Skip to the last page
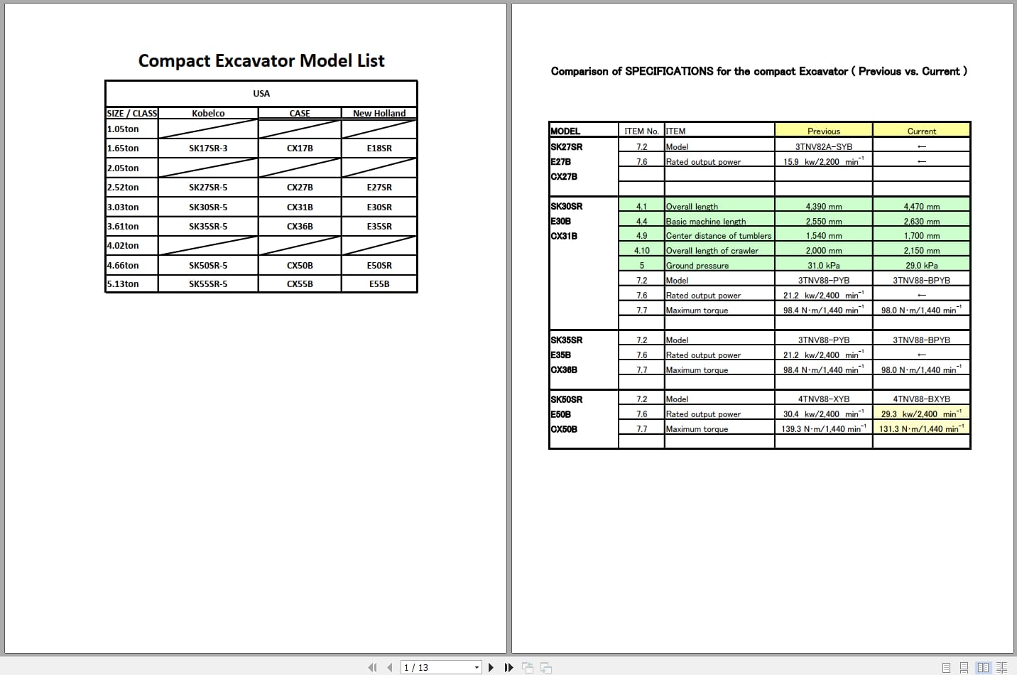1017x675 pixels. 508,667
